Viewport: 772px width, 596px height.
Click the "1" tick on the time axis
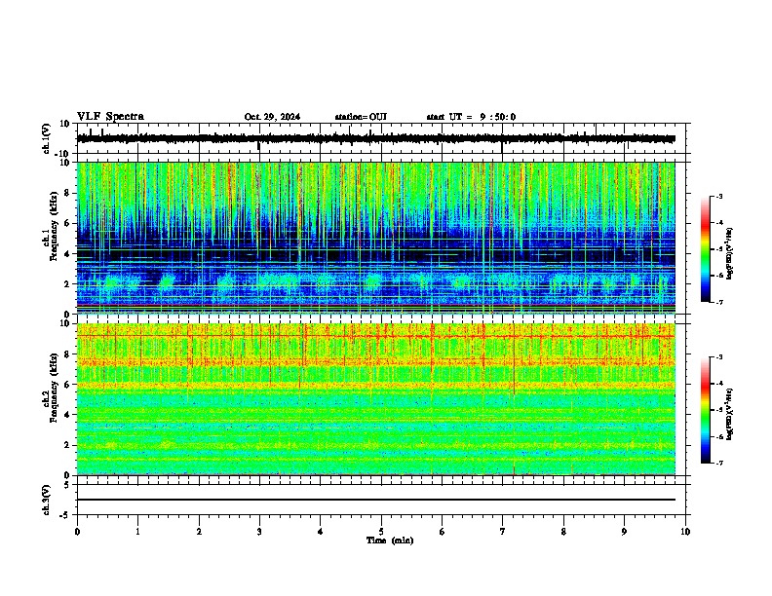[x=137, y=532]
